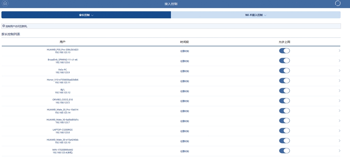Image resolution: width=350 pixels, height=161 pixels.
Task: Open details arrow for HUAWEI_P30_Pro row
Action: click(x=339, y=51)
